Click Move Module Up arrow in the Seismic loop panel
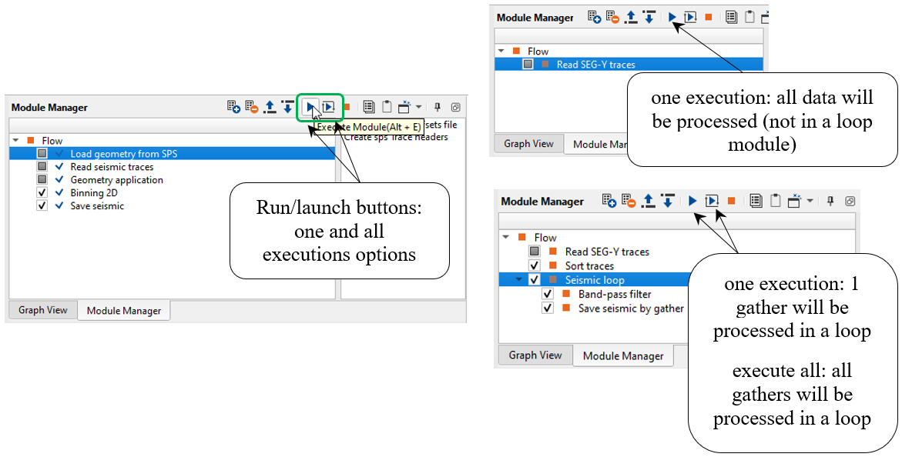Viewport: 902px width, 457px height. tap(649, 201)
